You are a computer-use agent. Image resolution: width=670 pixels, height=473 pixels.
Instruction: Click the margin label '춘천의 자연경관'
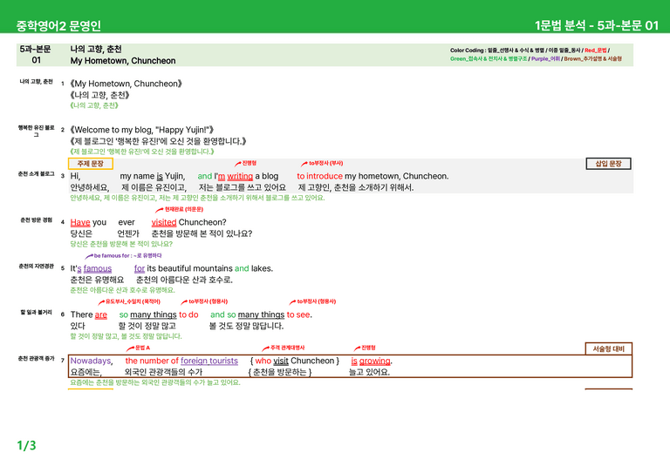(x=37, y=267)
